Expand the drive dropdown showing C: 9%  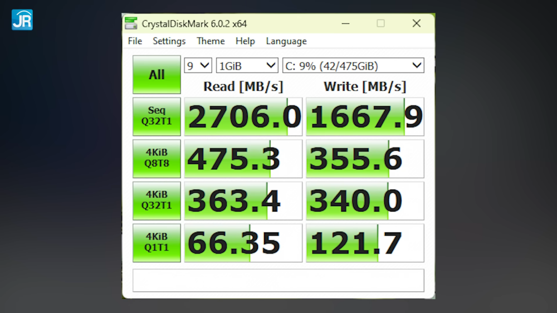353,66
